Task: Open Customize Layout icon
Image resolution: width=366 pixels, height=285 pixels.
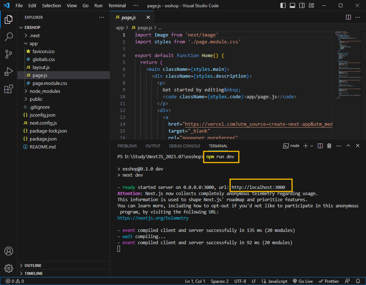Action: click(311, 5)
